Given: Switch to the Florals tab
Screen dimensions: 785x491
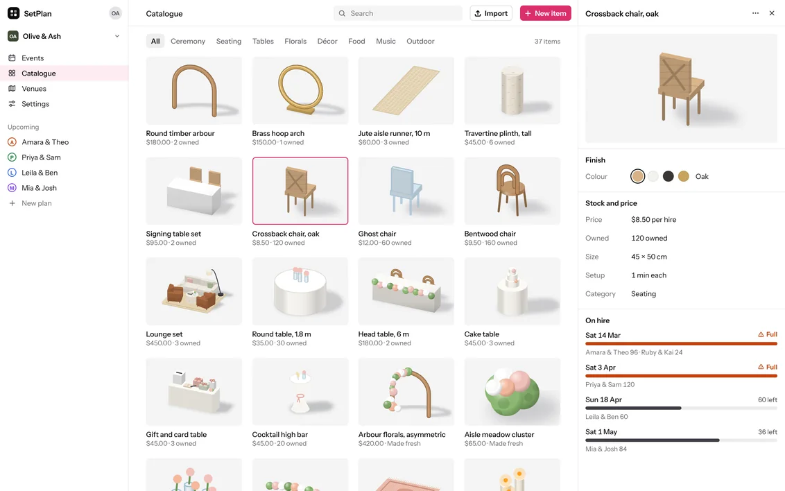Looking at the screenshot, I should 295,41.
